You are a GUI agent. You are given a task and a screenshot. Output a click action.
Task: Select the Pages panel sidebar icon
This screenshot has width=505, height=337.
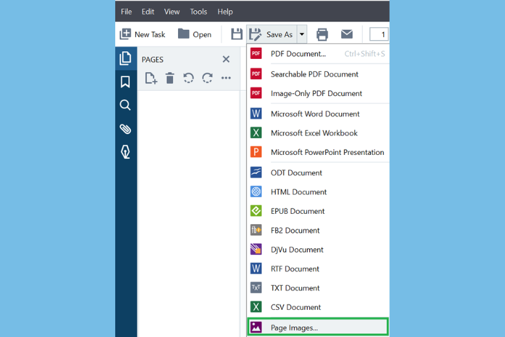[x=126, y=58]
